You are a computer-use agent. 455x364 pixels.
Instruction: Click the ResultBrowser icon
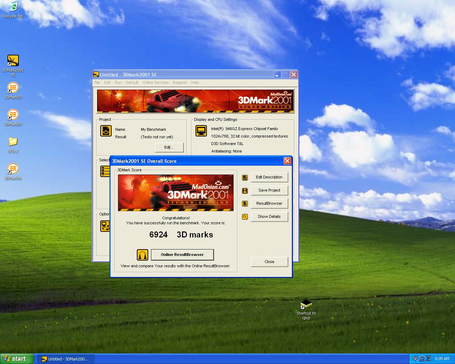[x=245, y=204]
